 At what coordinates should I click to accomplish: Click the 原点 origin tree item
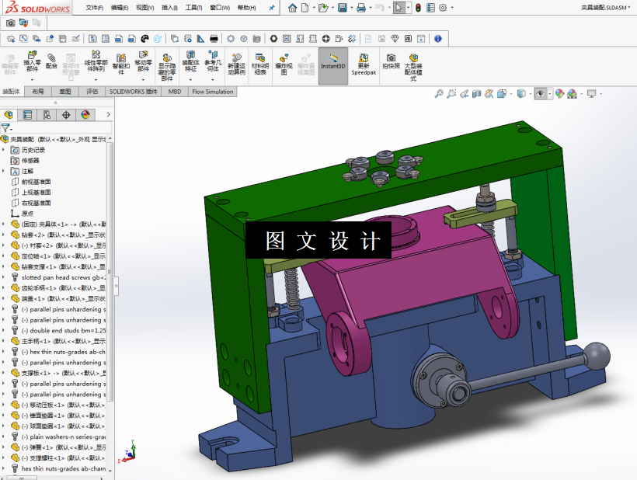(27, 214)
